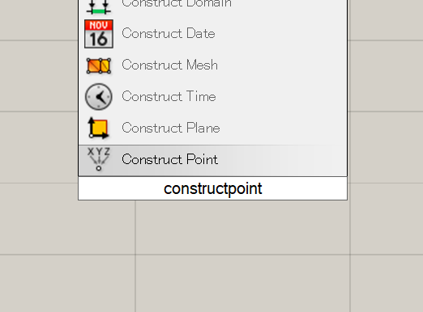Click the Construct Mesh orange mesh icon
423x312 pixels.
pos(99,65)
